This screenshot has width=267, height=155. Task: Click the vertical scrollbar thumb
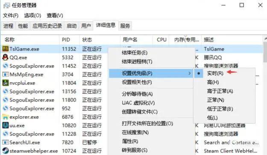point(265,52)
